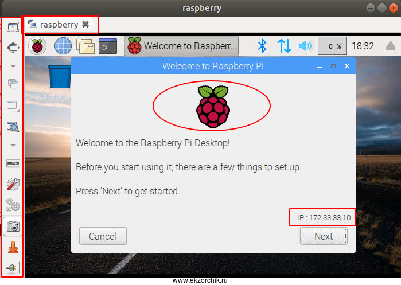Click the CPU usage 0 % monitor

pyautogui.click(x=332, y=46)
